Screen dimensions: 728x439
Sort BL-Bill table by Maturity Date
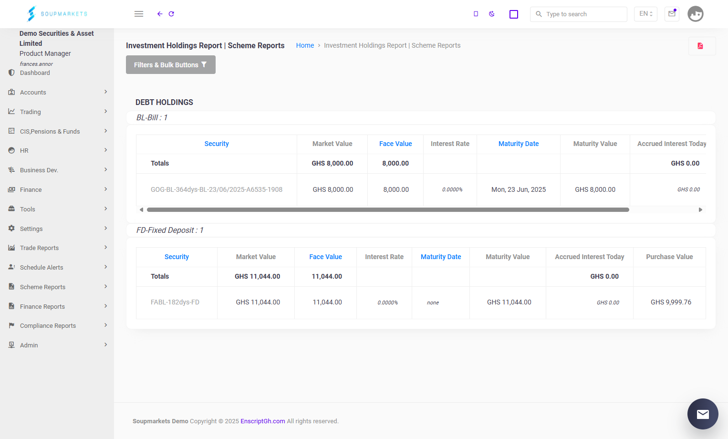(x=519, y=144)
